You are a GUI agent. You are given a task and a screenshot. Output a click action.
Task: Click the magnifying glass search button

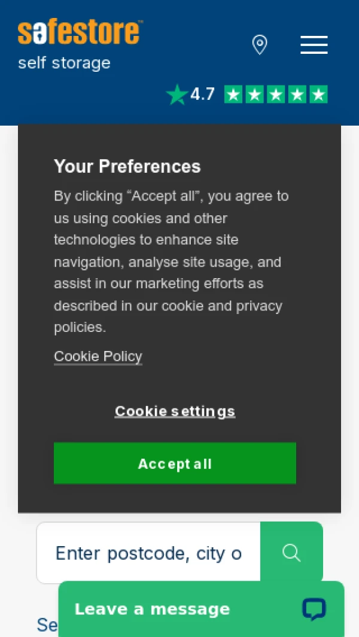(291, 553)
